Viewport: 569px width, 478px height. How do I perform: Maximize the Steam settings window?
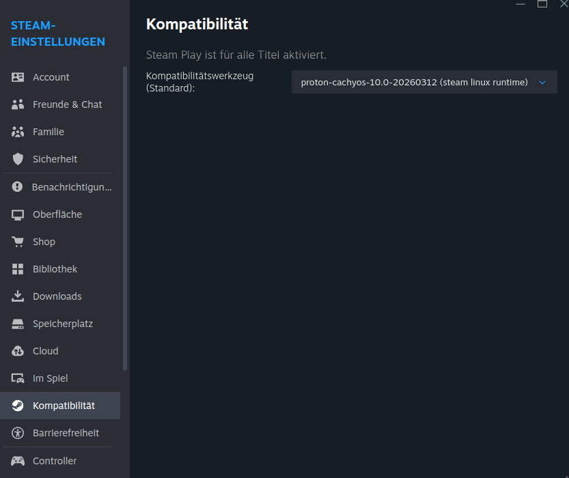click(x=542, y=5)
